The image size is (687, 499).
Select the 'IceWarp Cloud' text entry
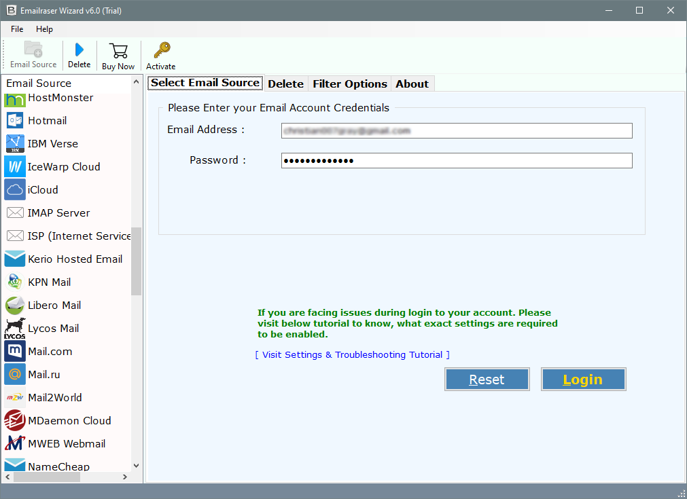click(x=64, y=167)
